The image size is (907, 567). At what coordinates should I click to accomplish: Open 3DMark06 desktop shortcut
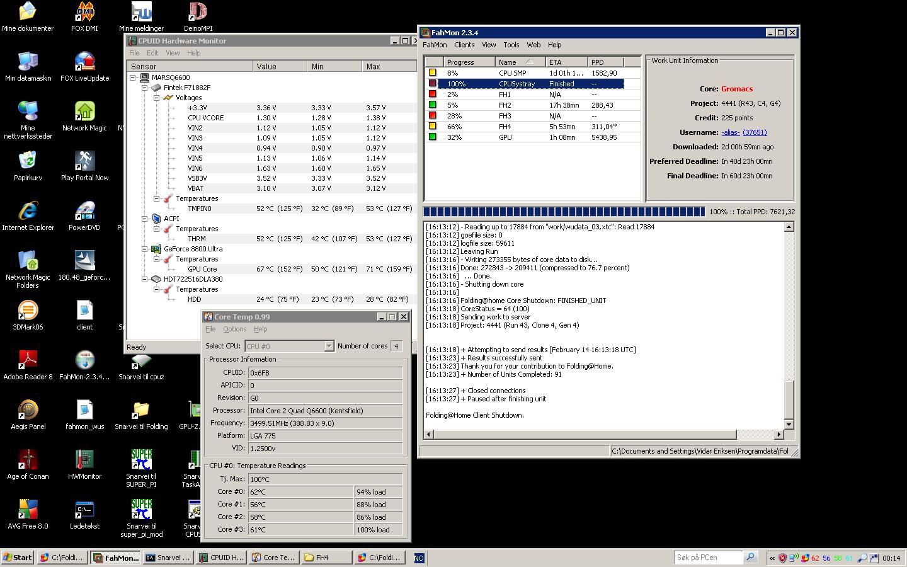coord(28,316)
